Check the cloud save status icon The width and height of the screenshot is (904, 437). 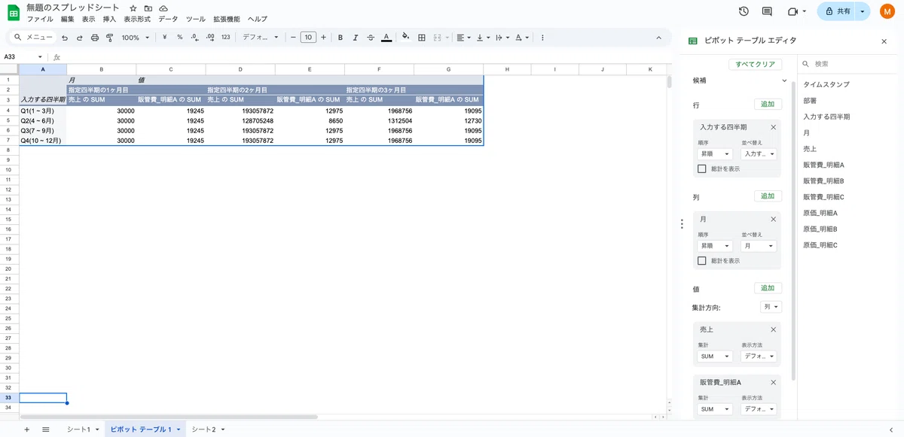click(163, 8)
